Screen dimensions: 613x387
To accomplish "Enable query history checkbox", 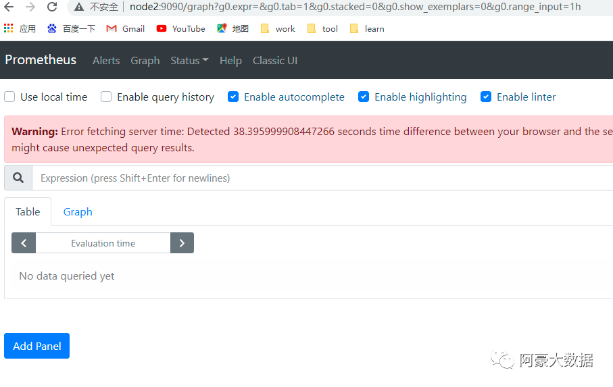I will (106, 97).
